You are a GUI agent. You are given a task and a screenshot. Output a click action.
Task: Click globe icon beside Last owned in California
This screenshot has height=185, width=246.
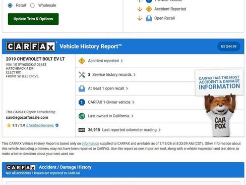[82, 116]
